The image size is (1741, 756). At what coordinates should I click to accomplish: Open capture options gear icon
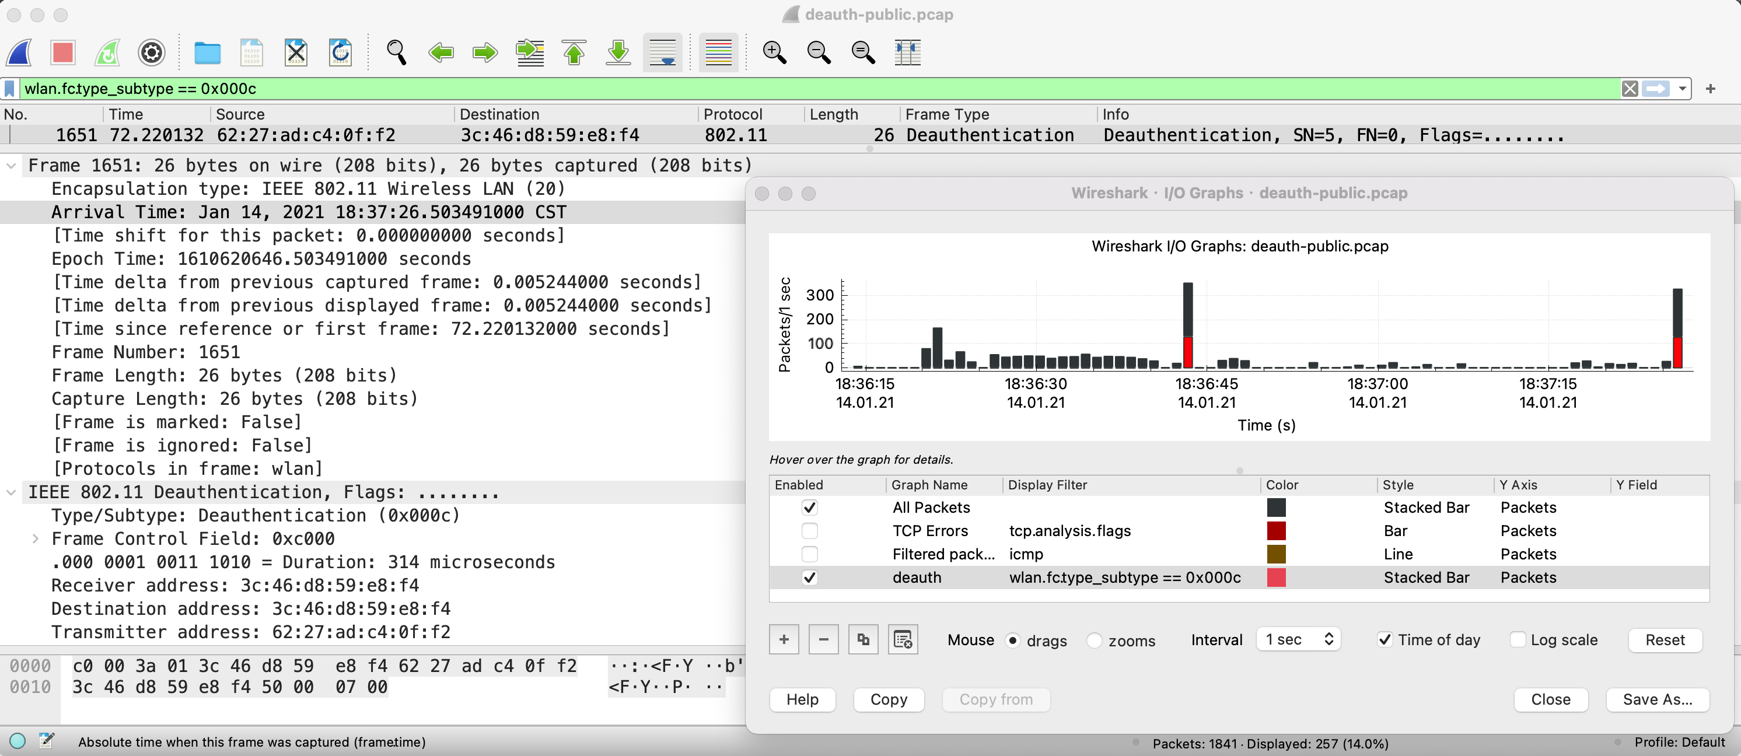(x=151, y=52)
